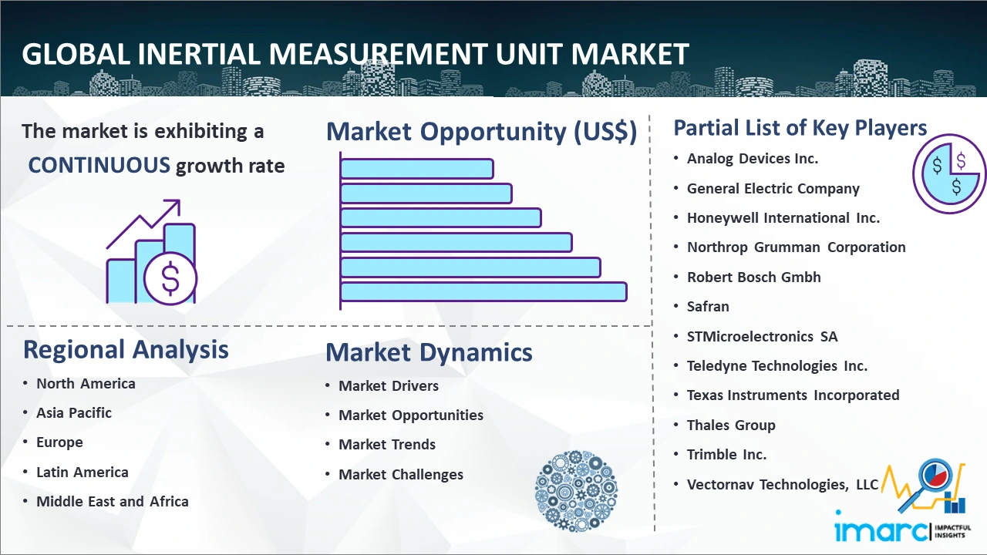The image size is (987, 555).
Task: Click the longest bar in the chart
Action: [483, 291]
